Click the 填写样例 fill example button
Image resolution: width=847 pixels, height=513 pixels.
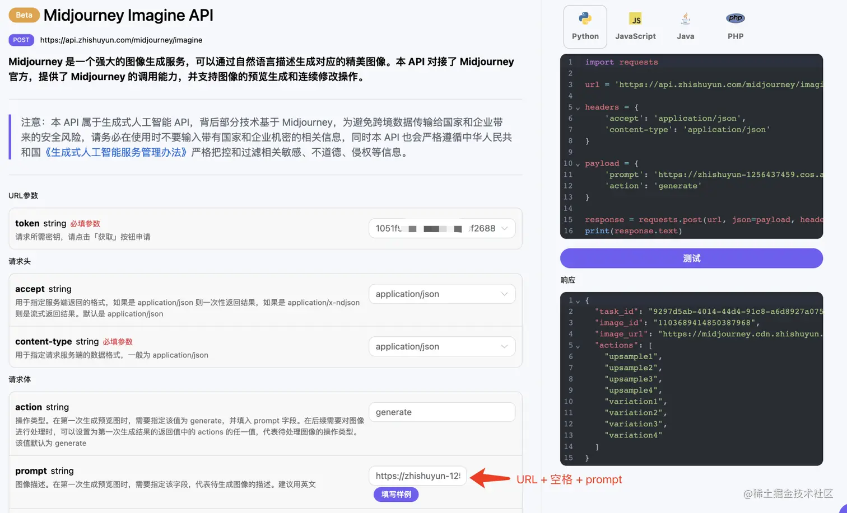[396, 495]
